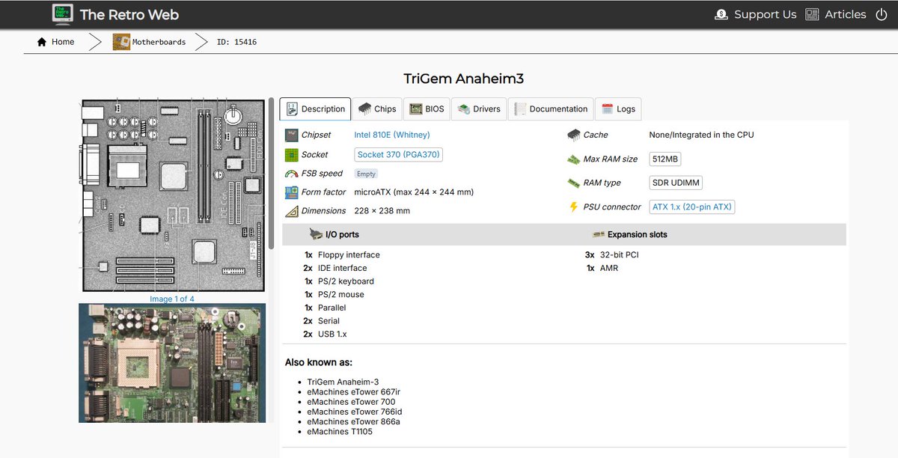Click the RAM type module icon

click(574, 183)
